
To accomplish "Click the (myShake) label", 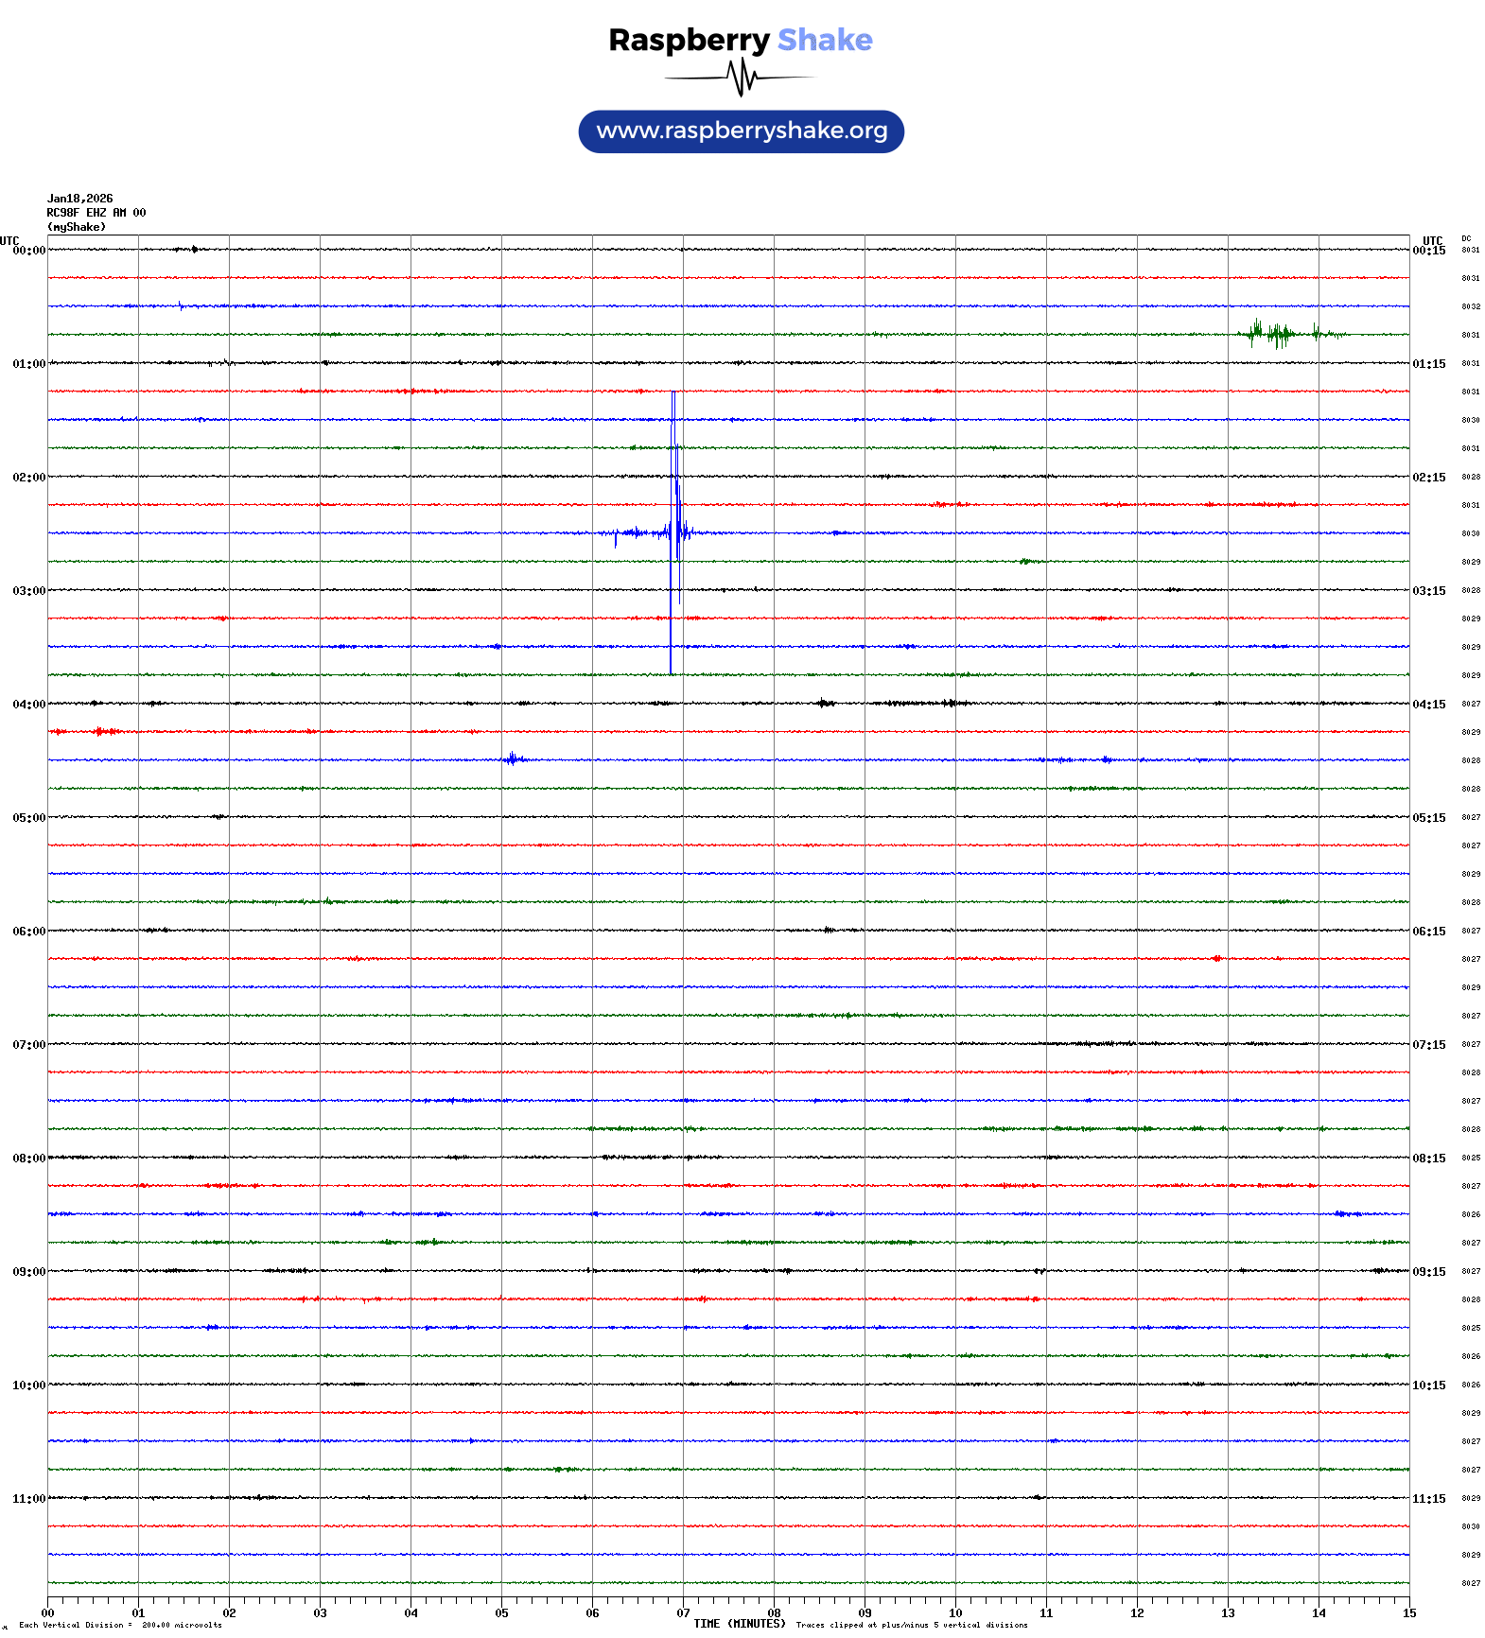I will click(76, 227).
